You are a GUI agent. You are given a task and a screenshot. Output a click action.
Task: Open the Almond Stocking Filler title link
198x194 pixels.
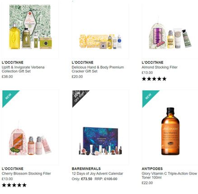[x=160, y=67]
